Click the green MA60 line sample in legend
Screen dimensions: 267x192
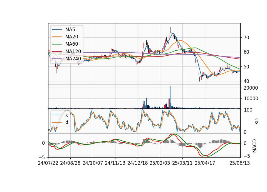point(57,44)
